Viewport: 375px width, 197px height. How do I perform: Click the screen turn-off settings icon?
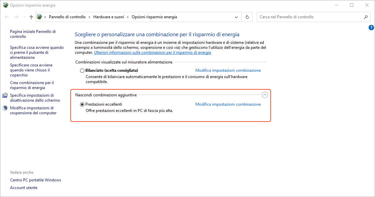(5, 95)
